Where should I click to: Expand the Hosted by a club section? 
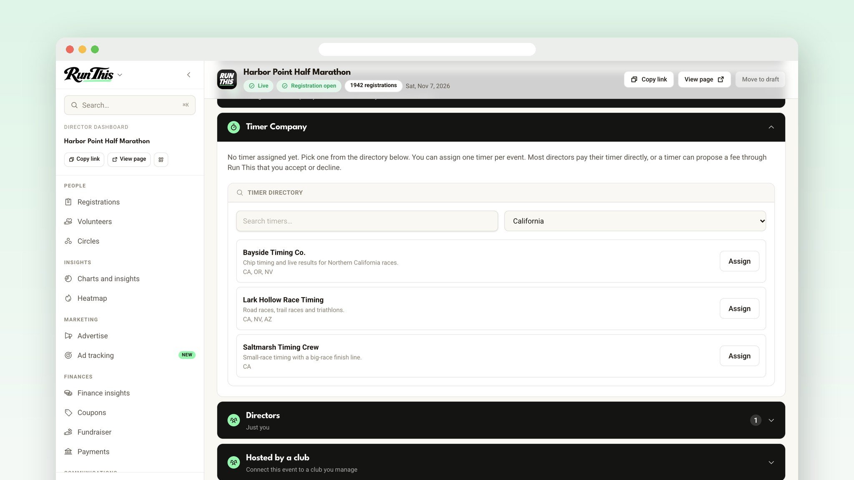pos(771,462)
